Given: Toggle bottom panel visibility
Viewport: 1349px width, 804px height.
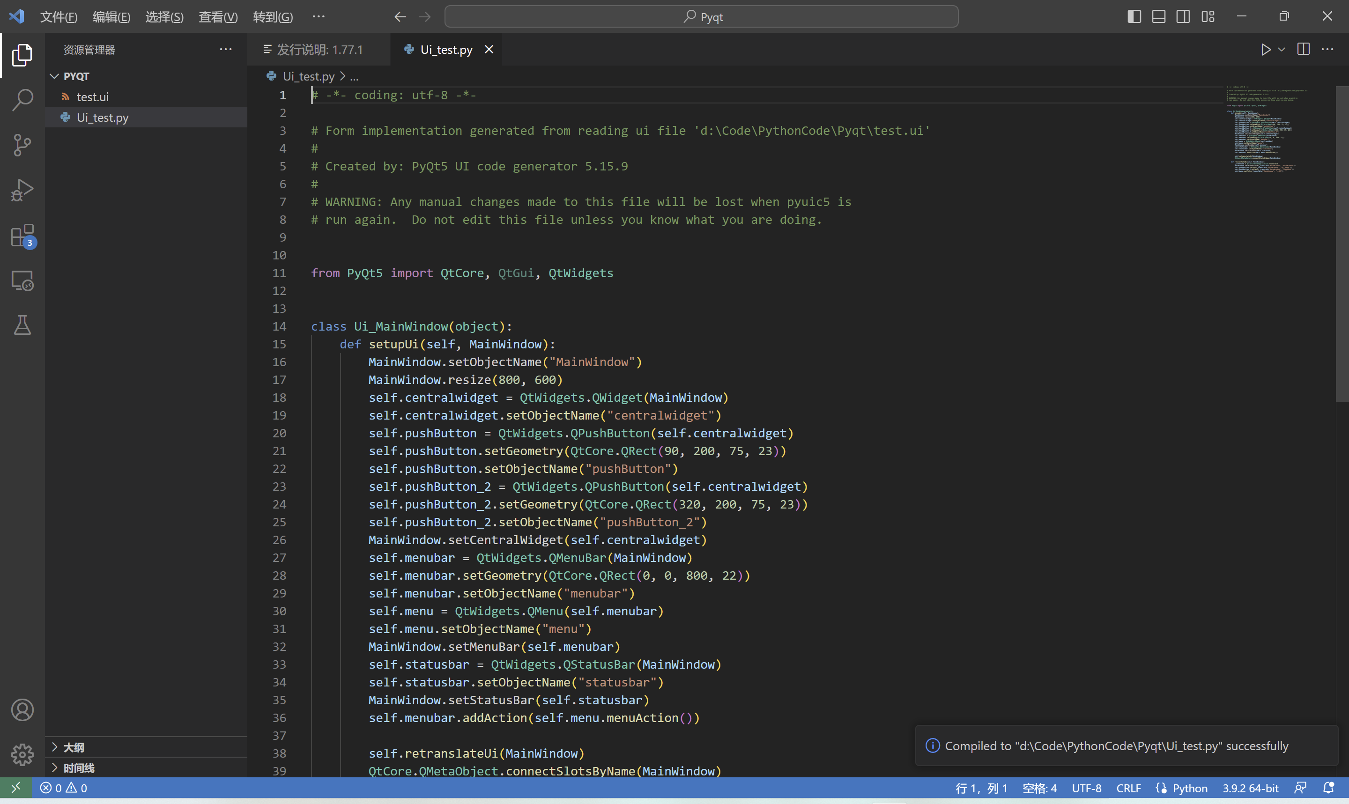Looking at the screenshot, I should (1158, 16).
